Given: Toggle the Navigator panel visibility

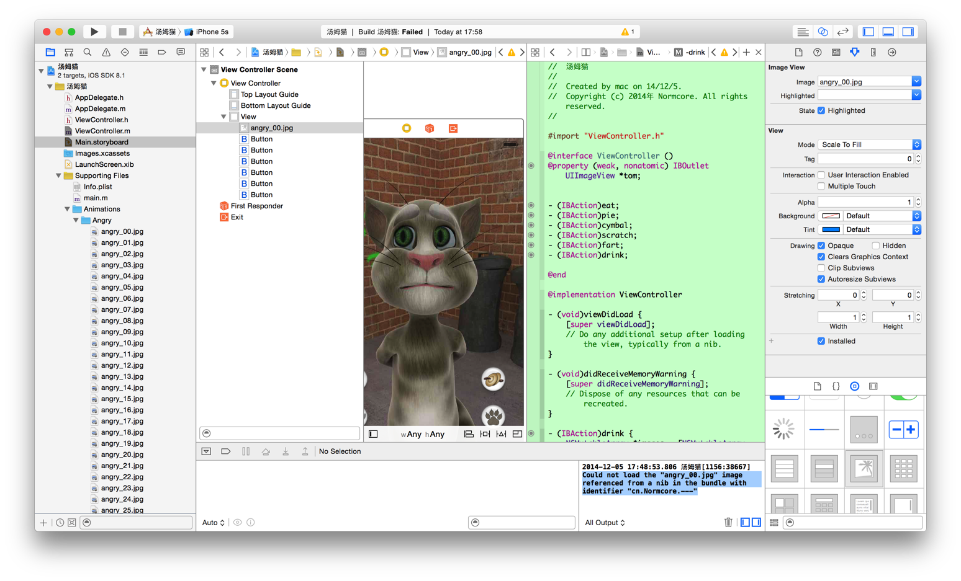Looking at the screenshot, I should point(869,32).
